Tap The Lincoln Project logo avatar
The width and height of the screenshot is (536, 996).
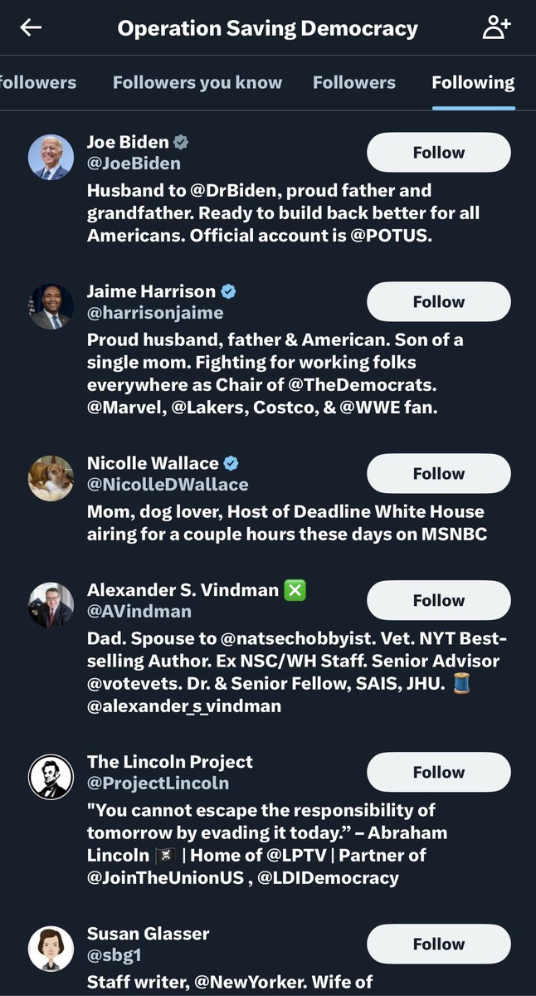[x=51, y=778]
